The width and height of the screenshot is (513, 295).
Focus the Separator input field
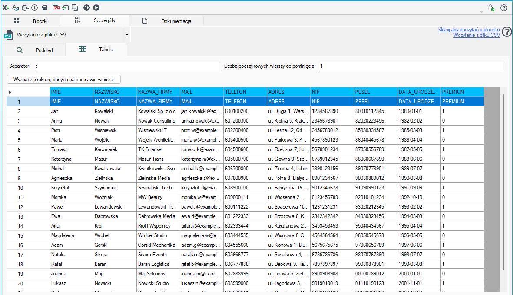[127, 66]
